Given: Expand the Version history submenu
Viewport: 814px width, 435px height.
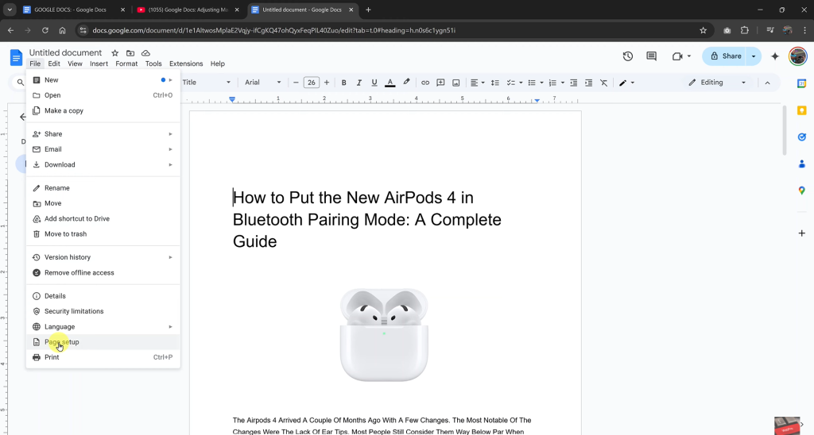Looking at the screenshot, I should pyautogui.click(x=103, y=257).
